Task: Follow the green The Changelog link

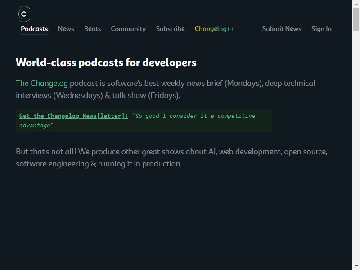Action: [x=42, y=83]
